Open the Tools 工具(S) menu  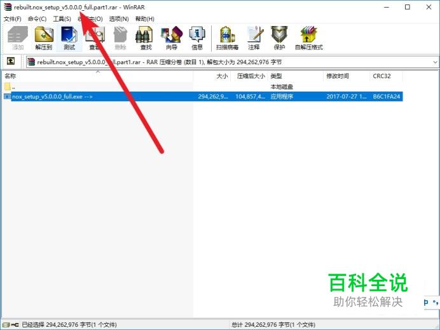[62, 19]
